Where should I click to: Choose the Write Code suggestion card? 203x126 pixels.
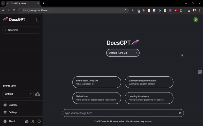coord(97,98)
